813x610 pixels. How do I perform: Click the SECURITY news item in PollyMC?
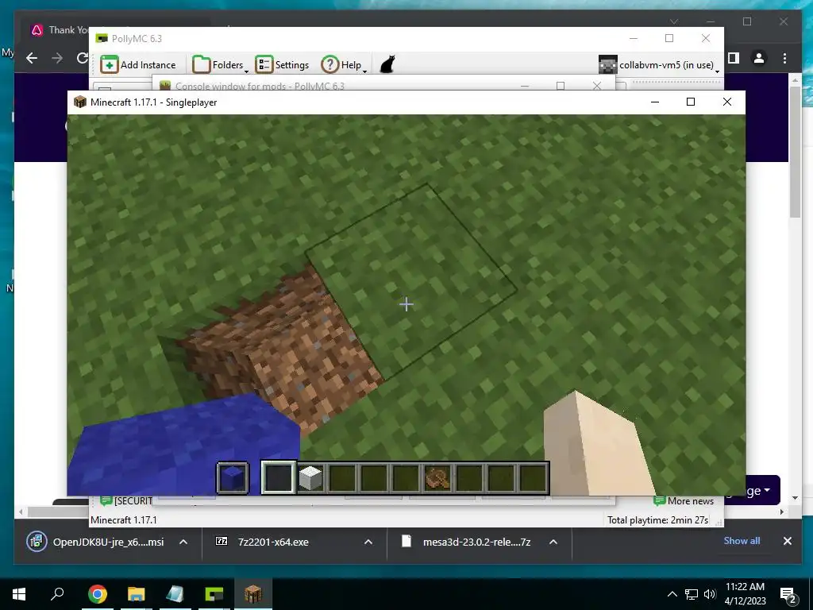[x=126, y=501]
